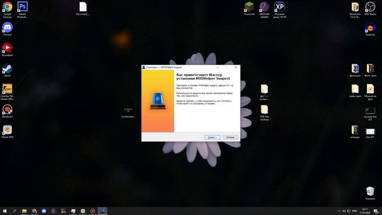Select the фотошоп folder on desktop
The height and width of the screenshot is (215, 382).
(x=355, y=70)
